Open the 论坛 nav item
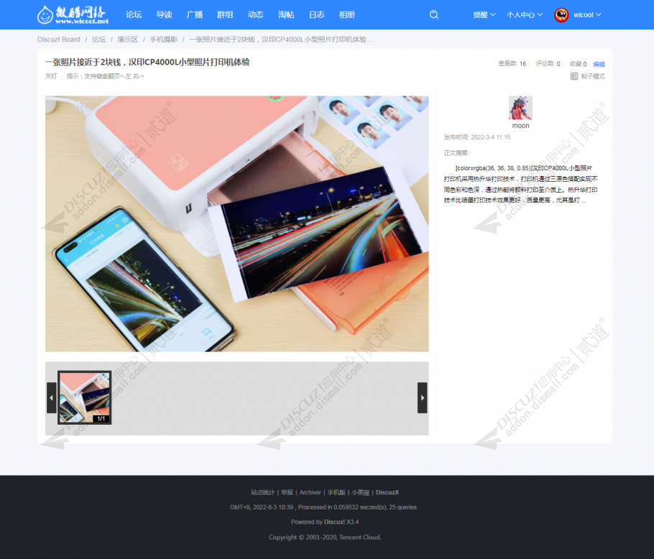Screen dimensions: 654x559 point(134,14)
